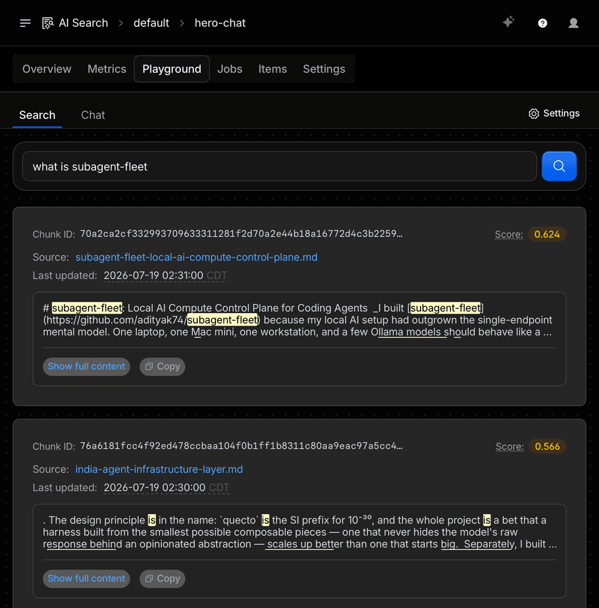Image resolution: width=599 pixels, height=608 pixels.
Task: Click timestamp 2026-07-19 02:30:00
Action: click(x=155, y=487)
